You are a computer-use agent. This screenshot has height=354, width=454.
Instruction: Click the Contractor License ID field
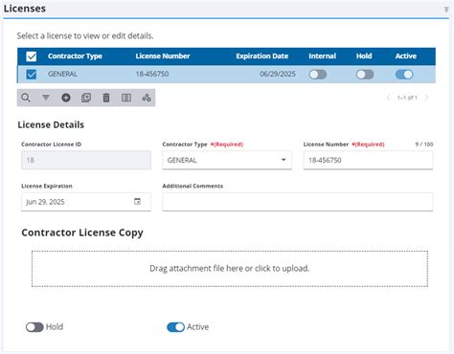[x=86, y=160]
